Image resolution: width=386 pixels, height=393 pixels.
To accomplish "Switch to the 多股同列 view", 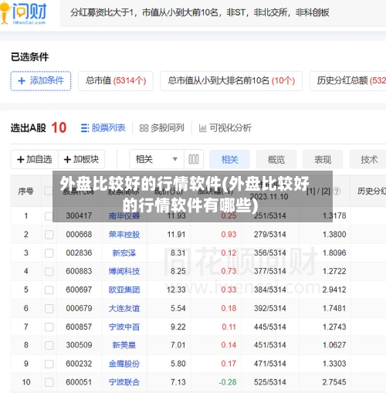I will coord(162,128).
